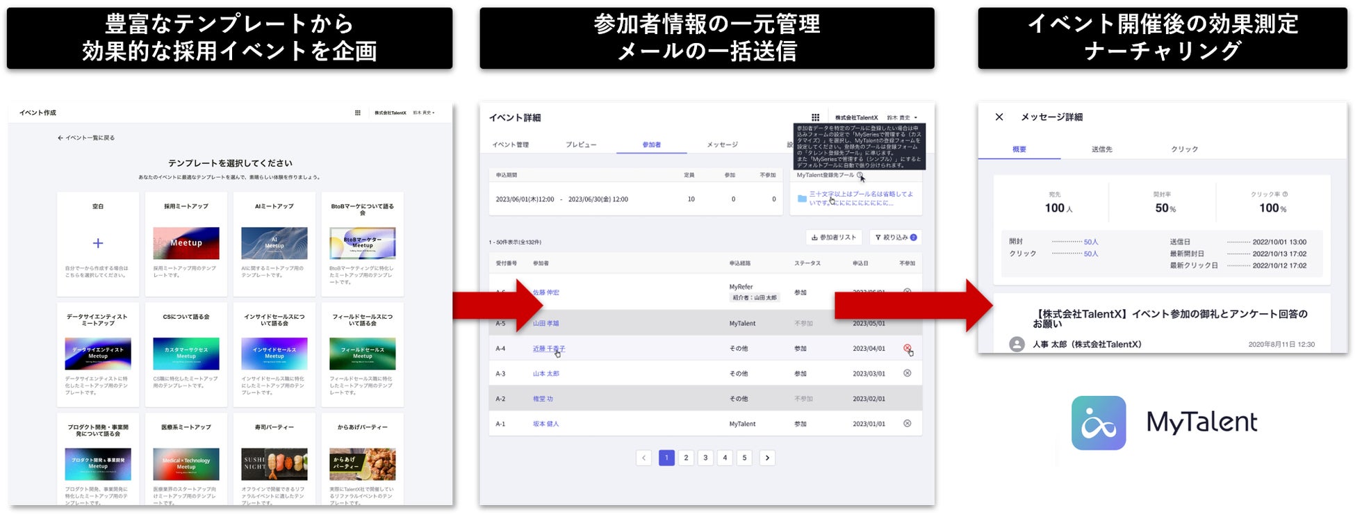Click the plus icon on the 空白 template
1355x514 pixels.
click(x=98, y=243)
